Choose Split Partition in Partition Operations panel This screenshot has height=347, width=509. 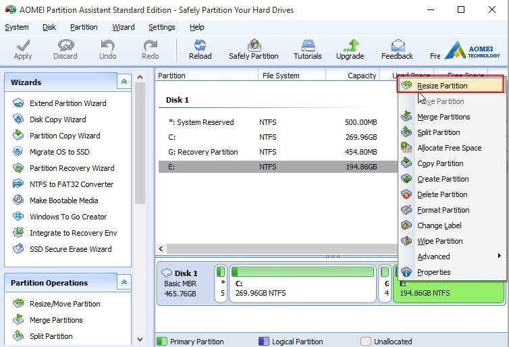click(51, 336)
